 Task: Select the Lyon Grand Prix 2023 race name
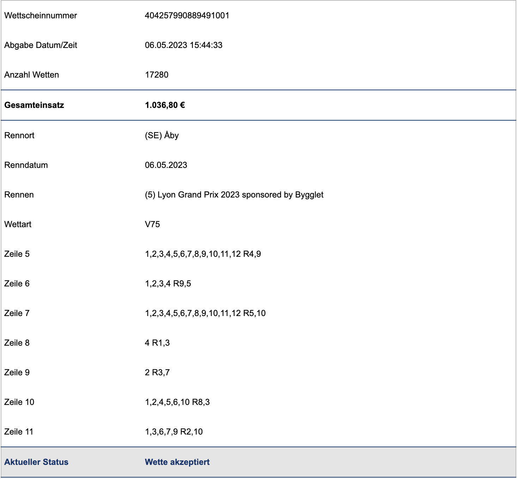[234, 195]
